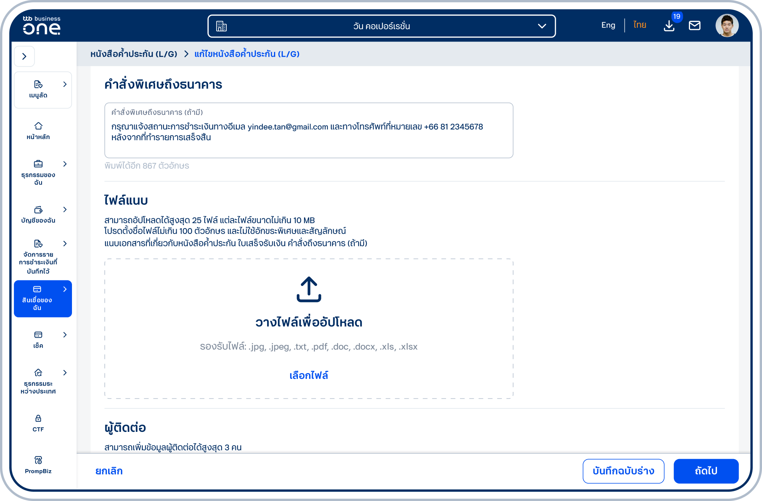
Task: Expand the ธุรกรรมของฉัน chevron
Action: [x=65, y=164]
